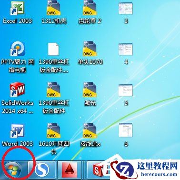Open AutoCAD from the taskbar
The height and width of the screenshot is (180, 180).
[x=70, y=170]
